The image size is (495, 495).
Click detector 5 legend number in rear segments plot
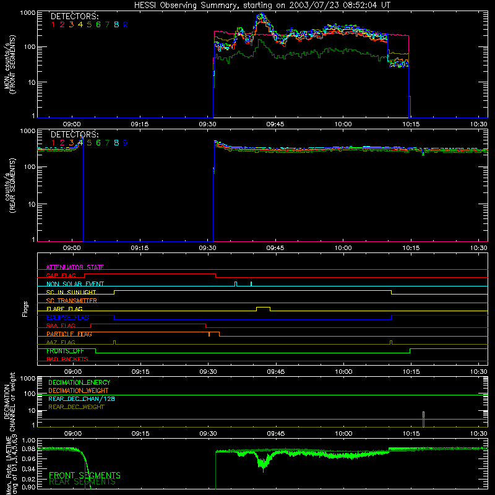point(89,143)
